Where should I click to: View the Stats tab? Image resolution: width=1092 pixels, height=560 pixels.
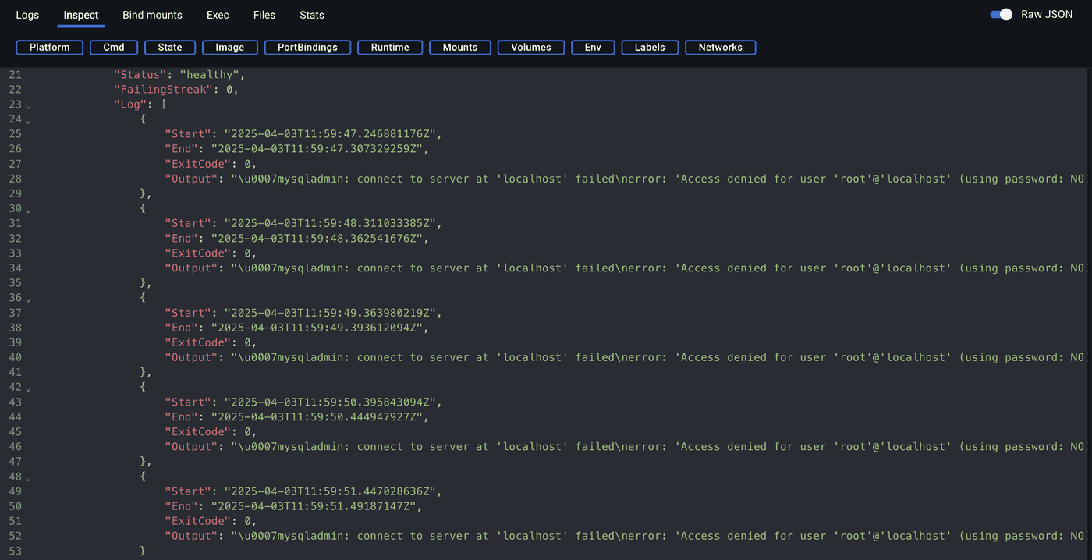tap(312, 15)
